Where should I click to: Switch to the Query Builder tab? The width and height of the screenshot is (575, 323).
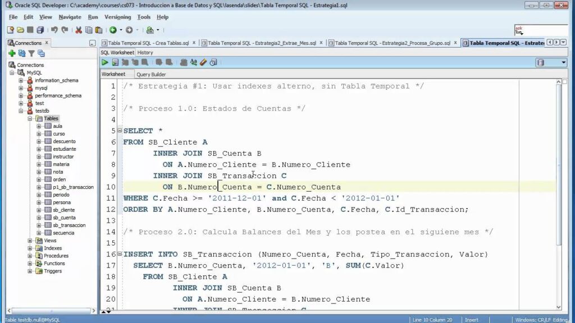(151, 75)
